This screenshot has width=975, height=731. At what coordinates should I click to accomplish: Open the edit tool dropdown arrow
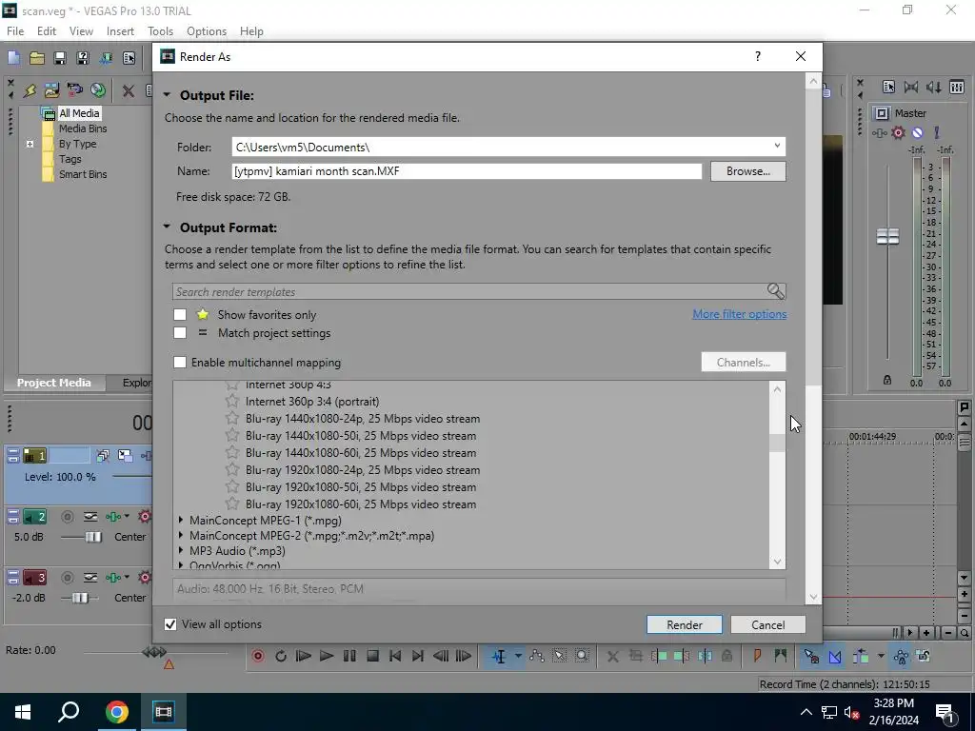click(x=517, y=656)
